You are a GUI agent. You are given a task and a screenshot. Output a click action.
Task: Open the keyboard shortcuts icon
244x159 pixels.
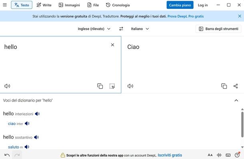[x=228, y=155]
